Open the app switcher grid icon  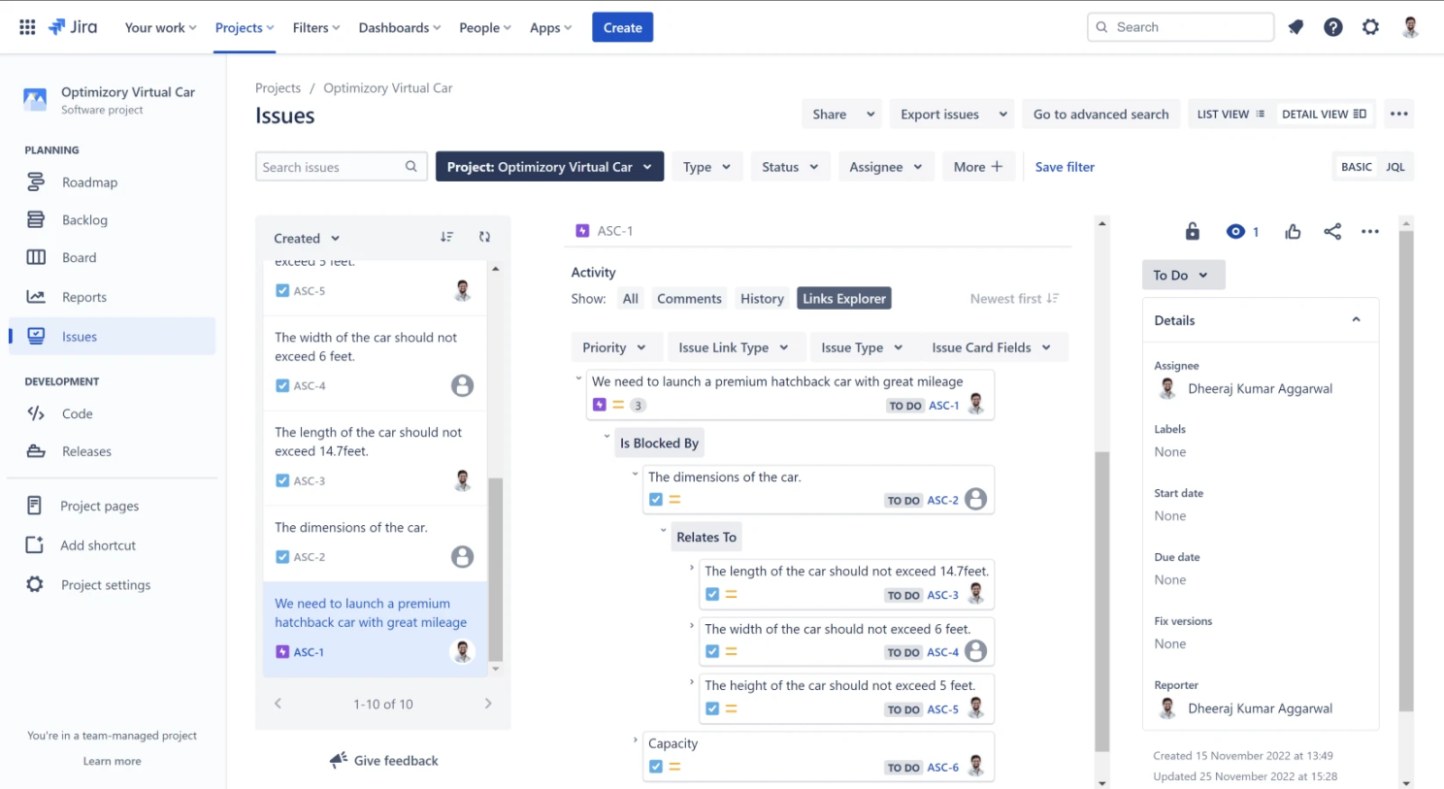27,27
